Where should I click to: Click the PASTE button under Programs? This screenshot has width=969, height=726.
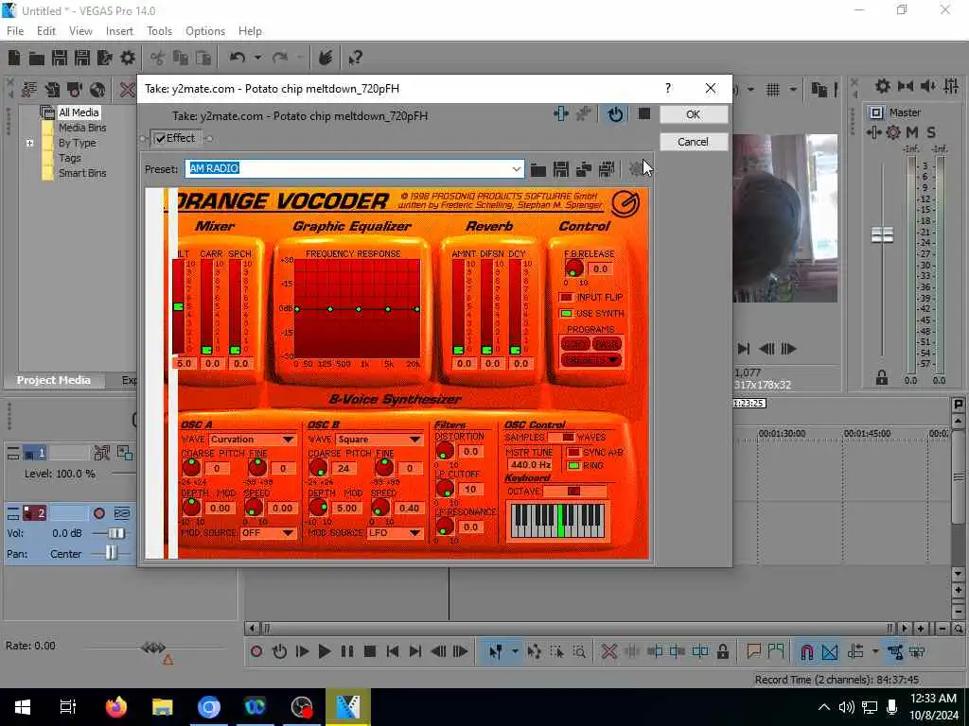[607, 344]
